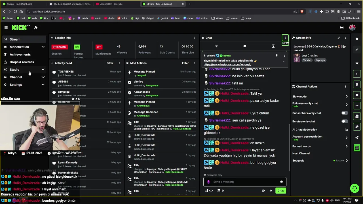Screen dimensions: 363x204
Task: Click the speech bubble icon in Chat toolbar
Action: pyautogui.click(x=245, y=46)
